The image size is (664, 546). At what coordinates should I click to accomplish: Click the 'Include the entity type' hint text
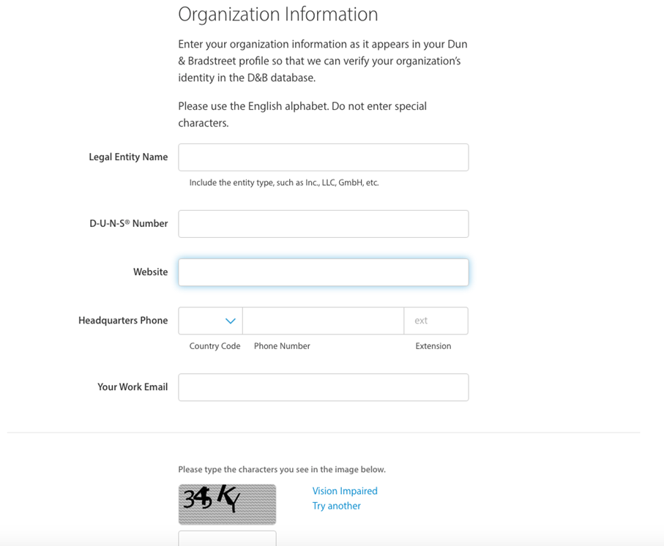284,183
